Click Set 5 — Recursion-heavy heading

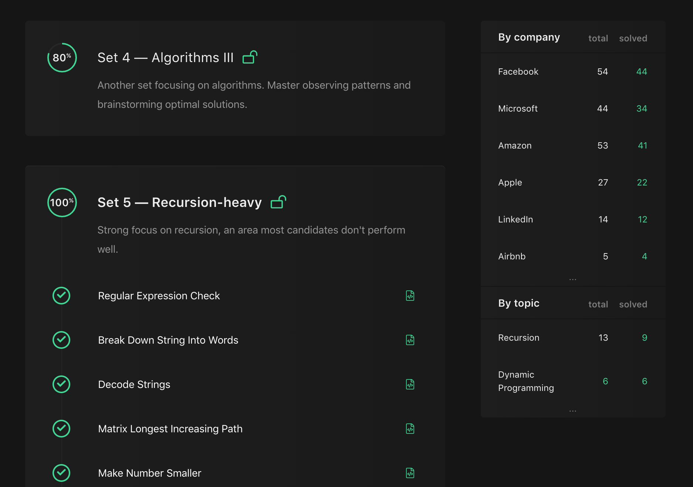point(179,202)
